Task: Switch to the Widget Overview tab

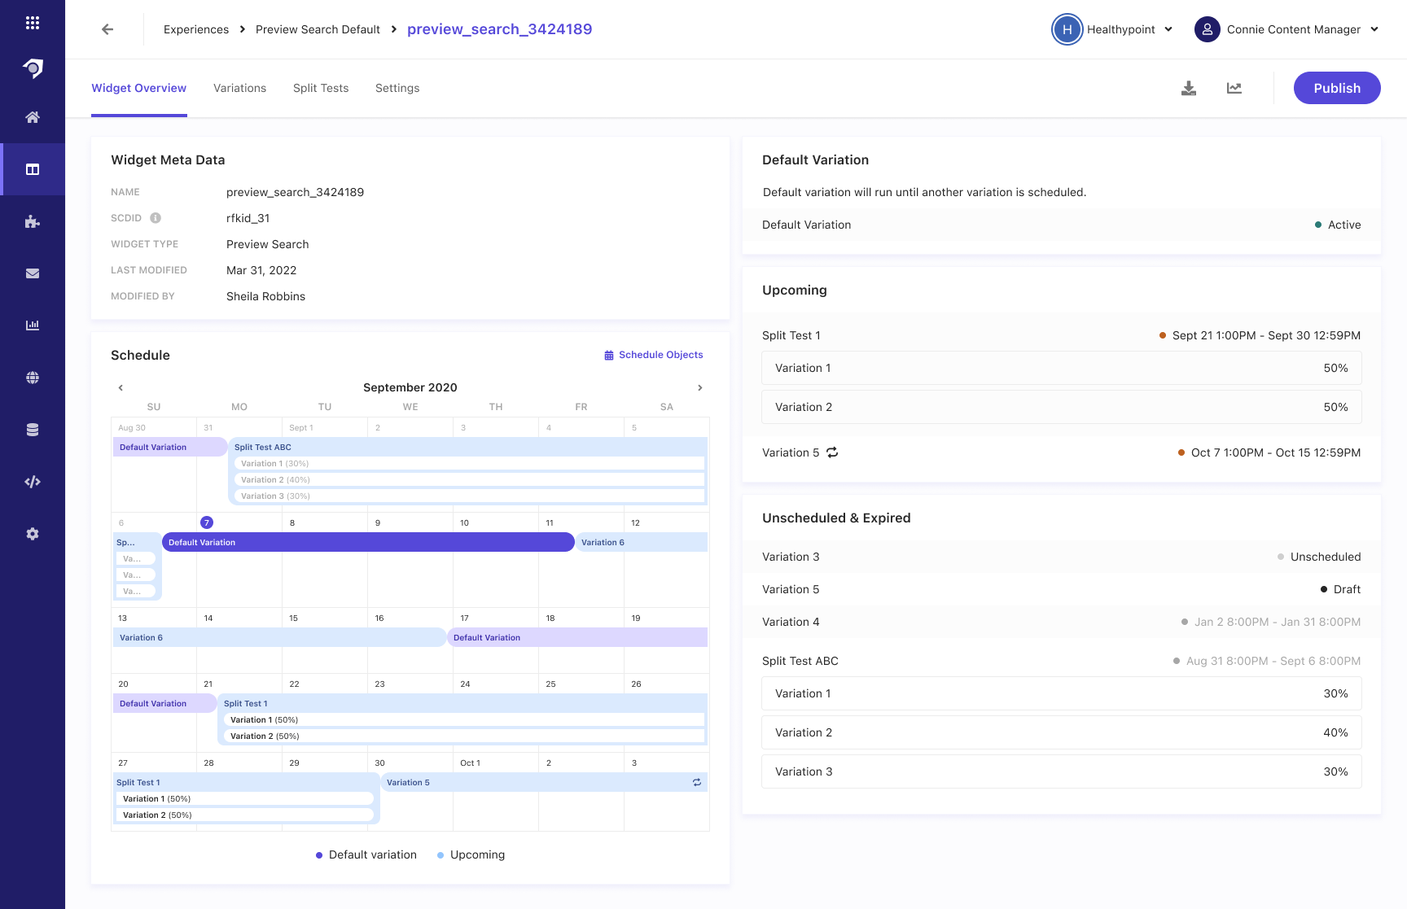Action: [x=139, y=88]
